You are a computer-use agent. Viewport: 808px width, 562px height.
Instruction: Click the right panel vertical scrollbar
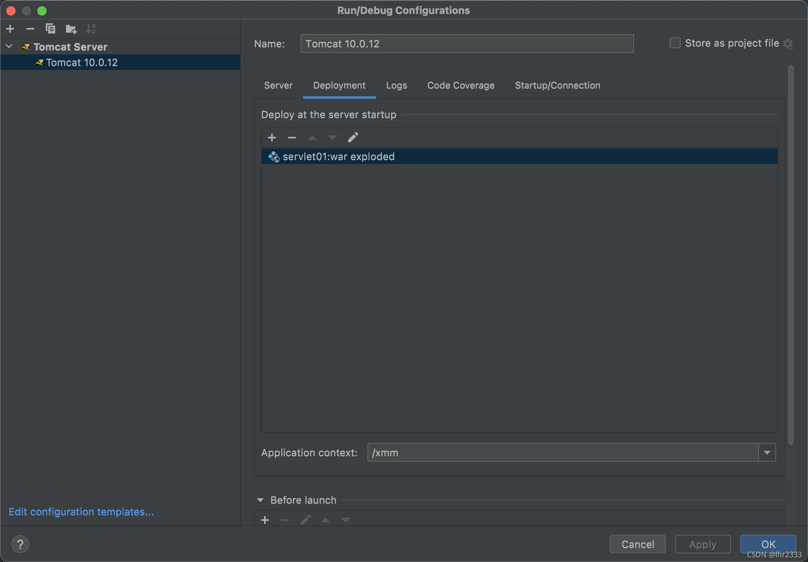click(791, 255)
